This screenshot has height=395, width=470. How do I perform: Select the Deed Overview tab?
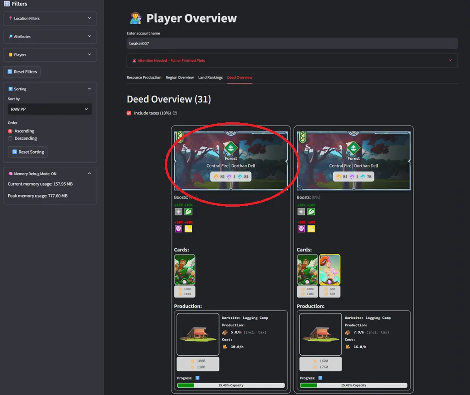click(240, 77)
